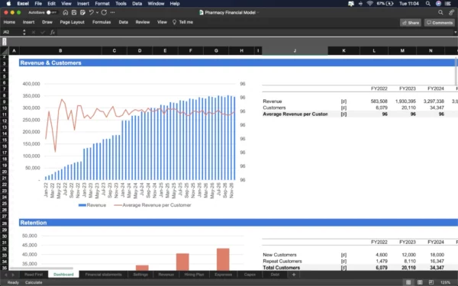This screenshot has width=458, height=286.
Task: Open the file name dropdown for Pharmacy Financial Model
Action: click(258, 12)
